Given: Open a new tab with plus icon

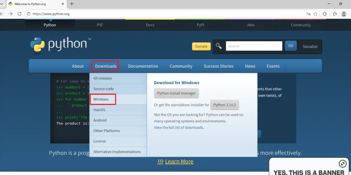Looking at the screenshot, I should pyautogui.click(x=71, y=4).
